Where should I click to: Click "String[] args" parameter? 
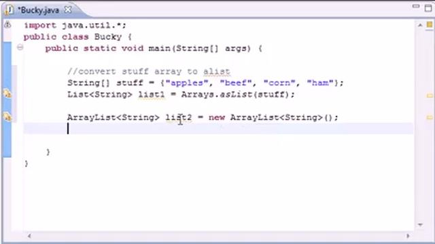pyautogui.click(x=211, y=49)
